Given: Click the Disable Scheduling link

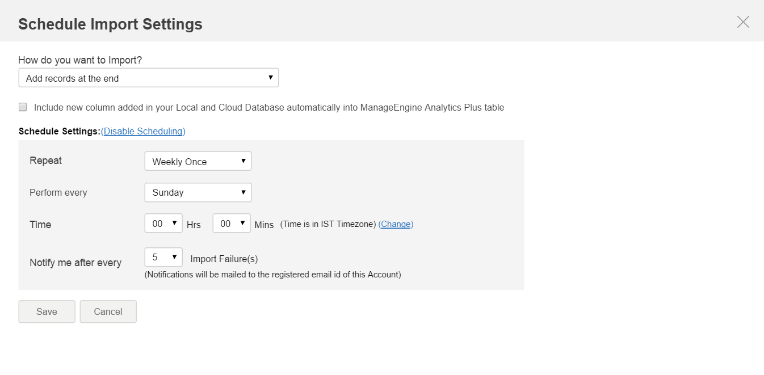Looking at the screenshot, I should [x=143, y=131].
